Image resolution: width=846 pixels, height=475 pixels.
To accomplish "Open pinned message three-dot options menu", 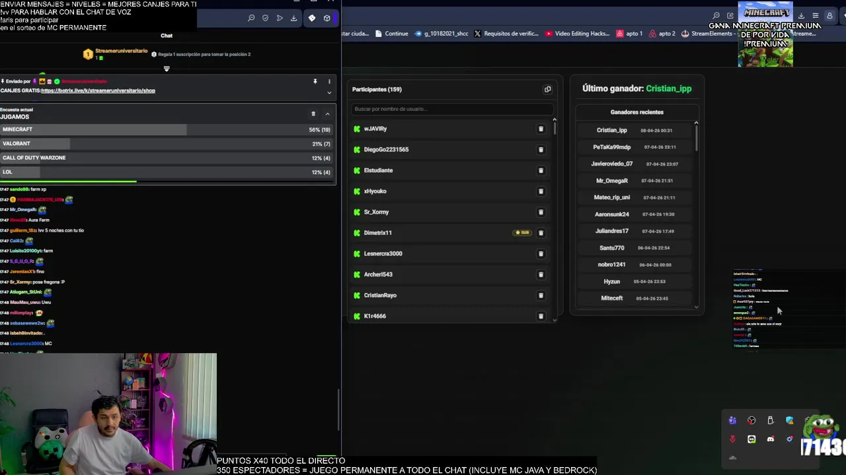I will pos(329,81).
